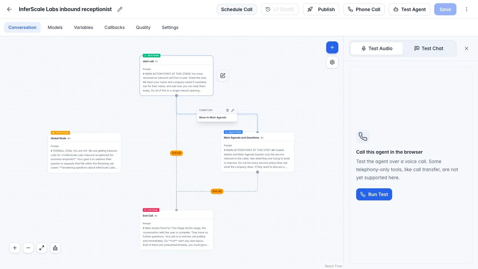478x269 pixels.
Task: Open the Variables tab
Action: [83, 28]
